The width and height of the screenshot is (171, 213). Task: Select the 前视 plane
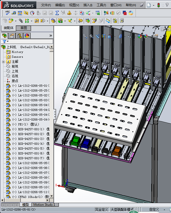[15, 66]
